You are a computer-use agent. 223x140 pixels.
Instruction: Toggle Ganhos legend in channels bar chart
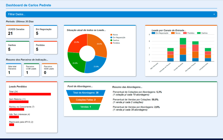pos(202,33)
